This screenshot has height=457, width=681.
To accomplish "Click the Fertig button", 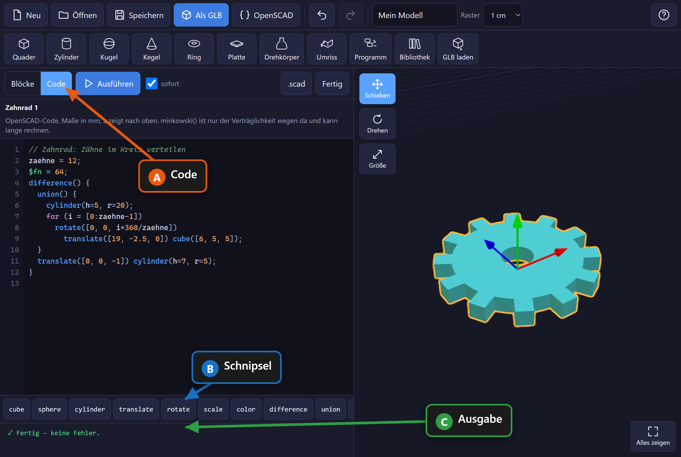I will pyautogui.click(x=332, y=84).
